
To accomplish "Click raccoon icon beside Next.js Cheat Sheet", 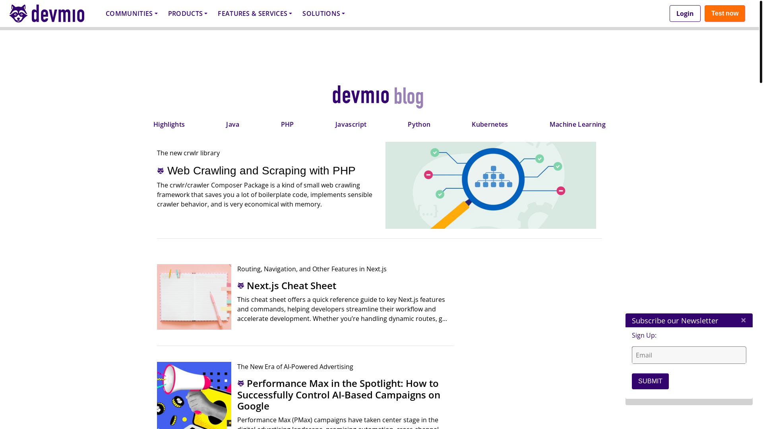I will (241, 286).
